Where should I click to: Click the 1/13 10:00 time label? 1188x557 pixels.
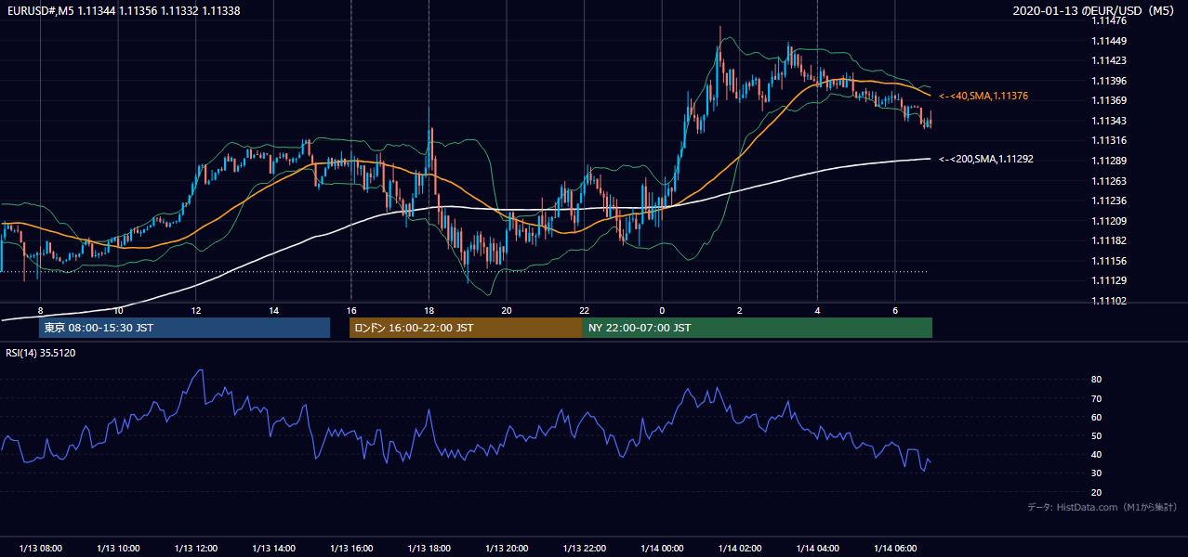(x=118, y=549)
